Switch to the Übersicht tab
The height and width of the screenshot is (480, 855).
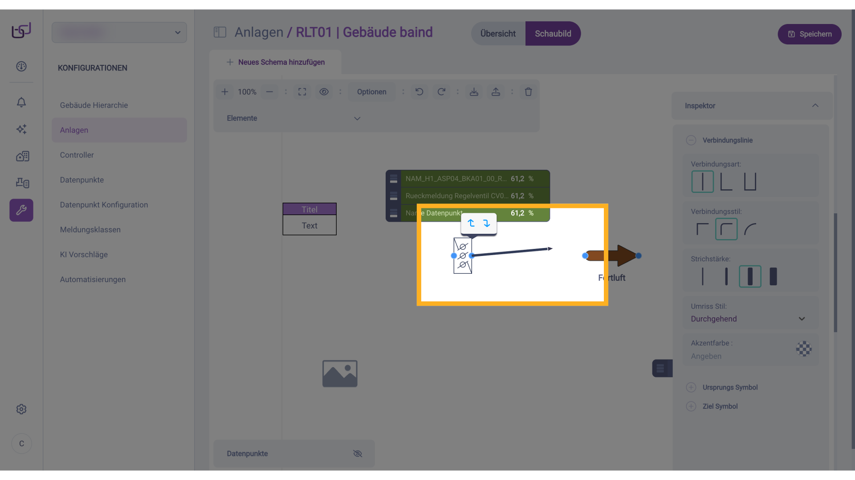coord(498,34)
